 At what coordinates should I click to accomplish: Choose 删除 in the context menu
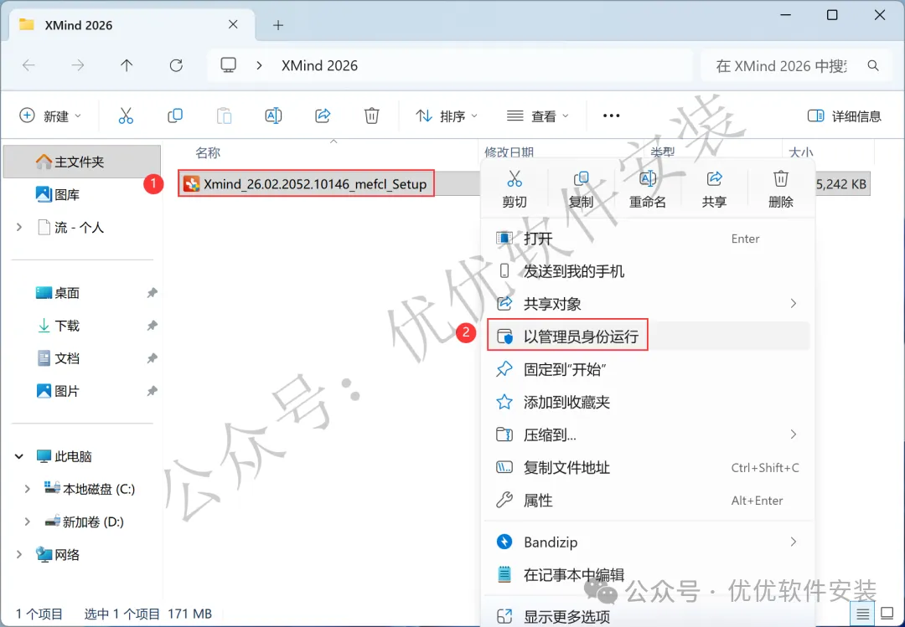781,189
